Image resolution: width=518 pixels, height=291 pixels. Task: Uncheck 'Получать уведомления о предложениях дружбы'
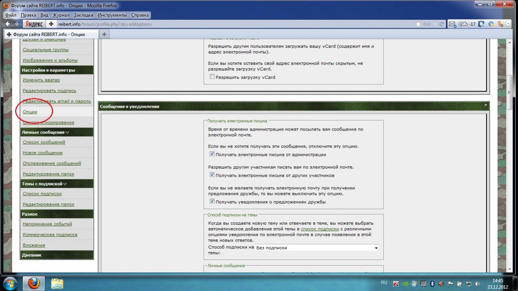coord(212,201)
